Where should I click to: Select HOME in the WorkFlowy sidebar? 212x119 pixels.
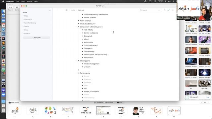point(25,13)
